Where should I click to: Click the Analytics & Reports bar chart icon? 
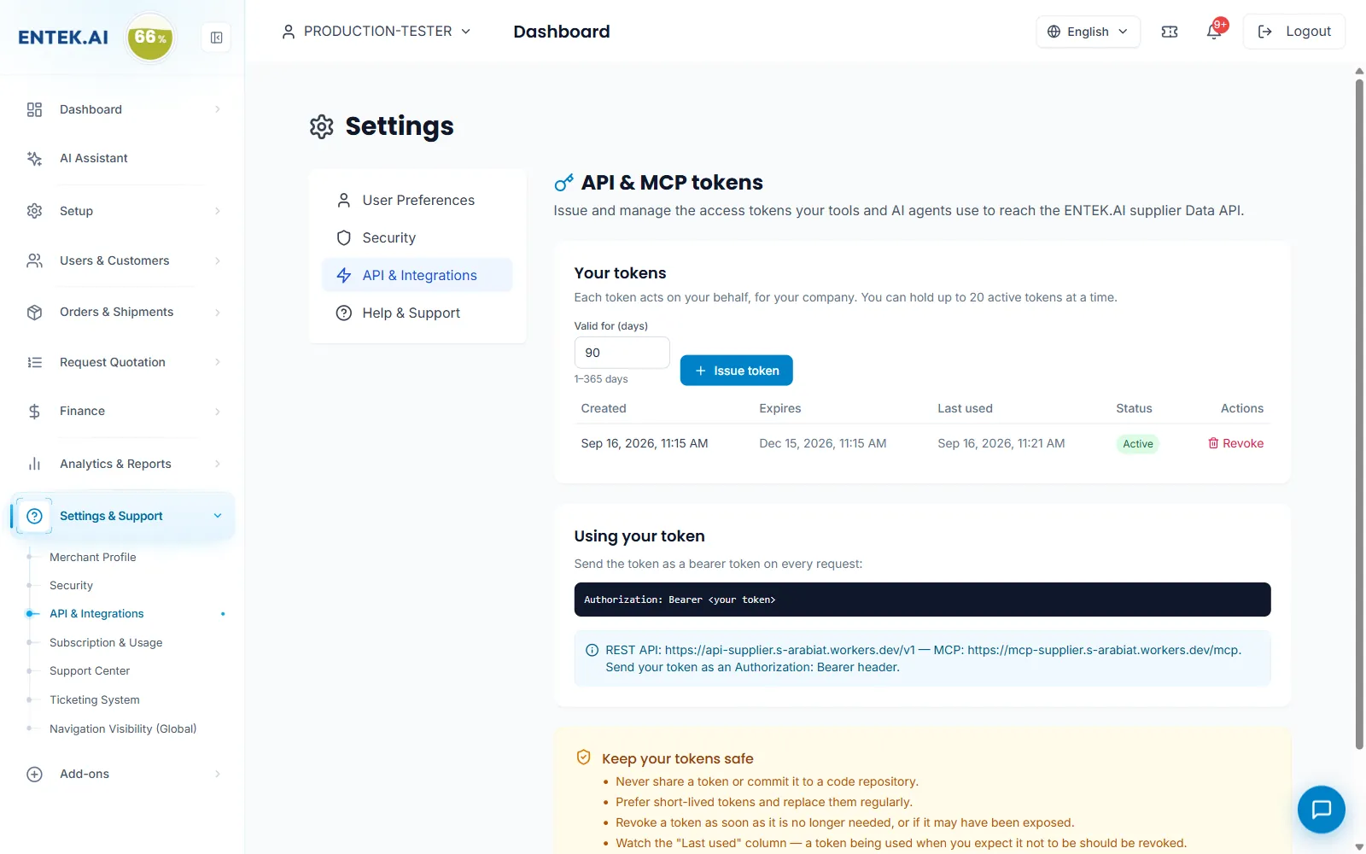pos(34,464)
